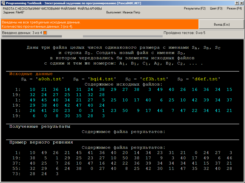Click the input data progress bar
This screenshot has height=183, width=245.
[x=32, y=36]
